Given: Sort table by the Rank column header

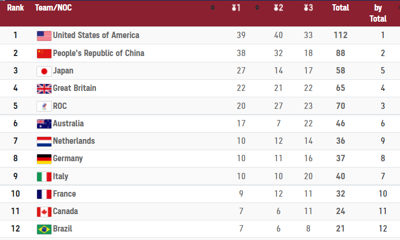Looking at the screenshot, I should click(15, 8).
